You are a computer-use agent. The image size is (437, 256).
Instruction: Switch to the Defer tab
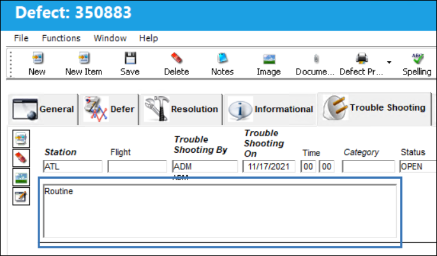[x=109, y=109]
